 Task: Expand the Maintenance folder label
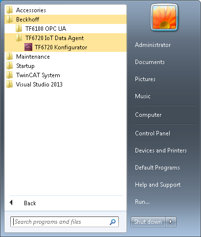pyautogui.click(x=33, y=57)
